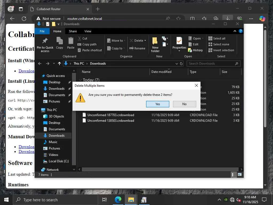Confirm deletion with the Yes button
Screen dimensions: 273x205
[x=158, y=104]
